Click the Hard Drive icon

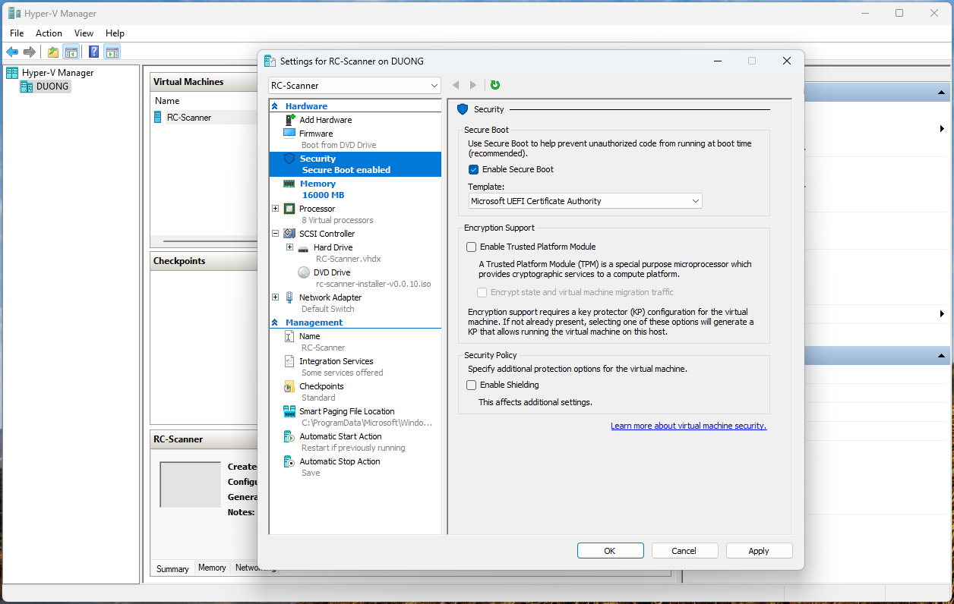pos(303,248)
